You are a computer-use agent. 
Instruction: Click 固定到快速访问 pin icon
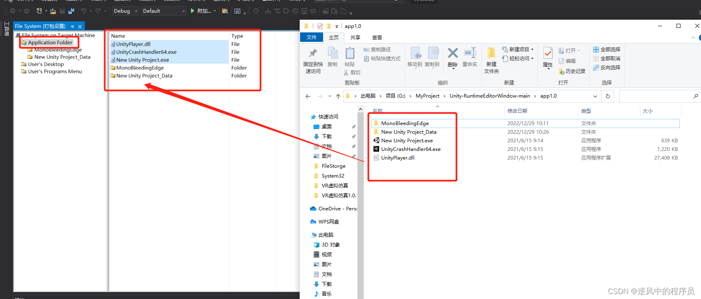tap(313, 53)
